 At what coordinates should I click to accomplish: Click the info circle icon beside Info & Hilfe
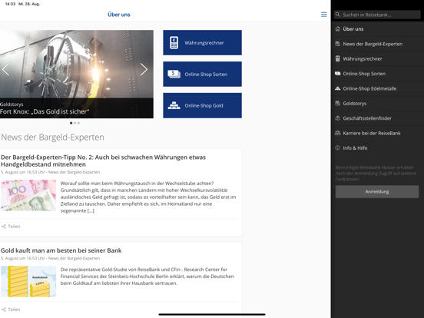(x=337, y=148)
